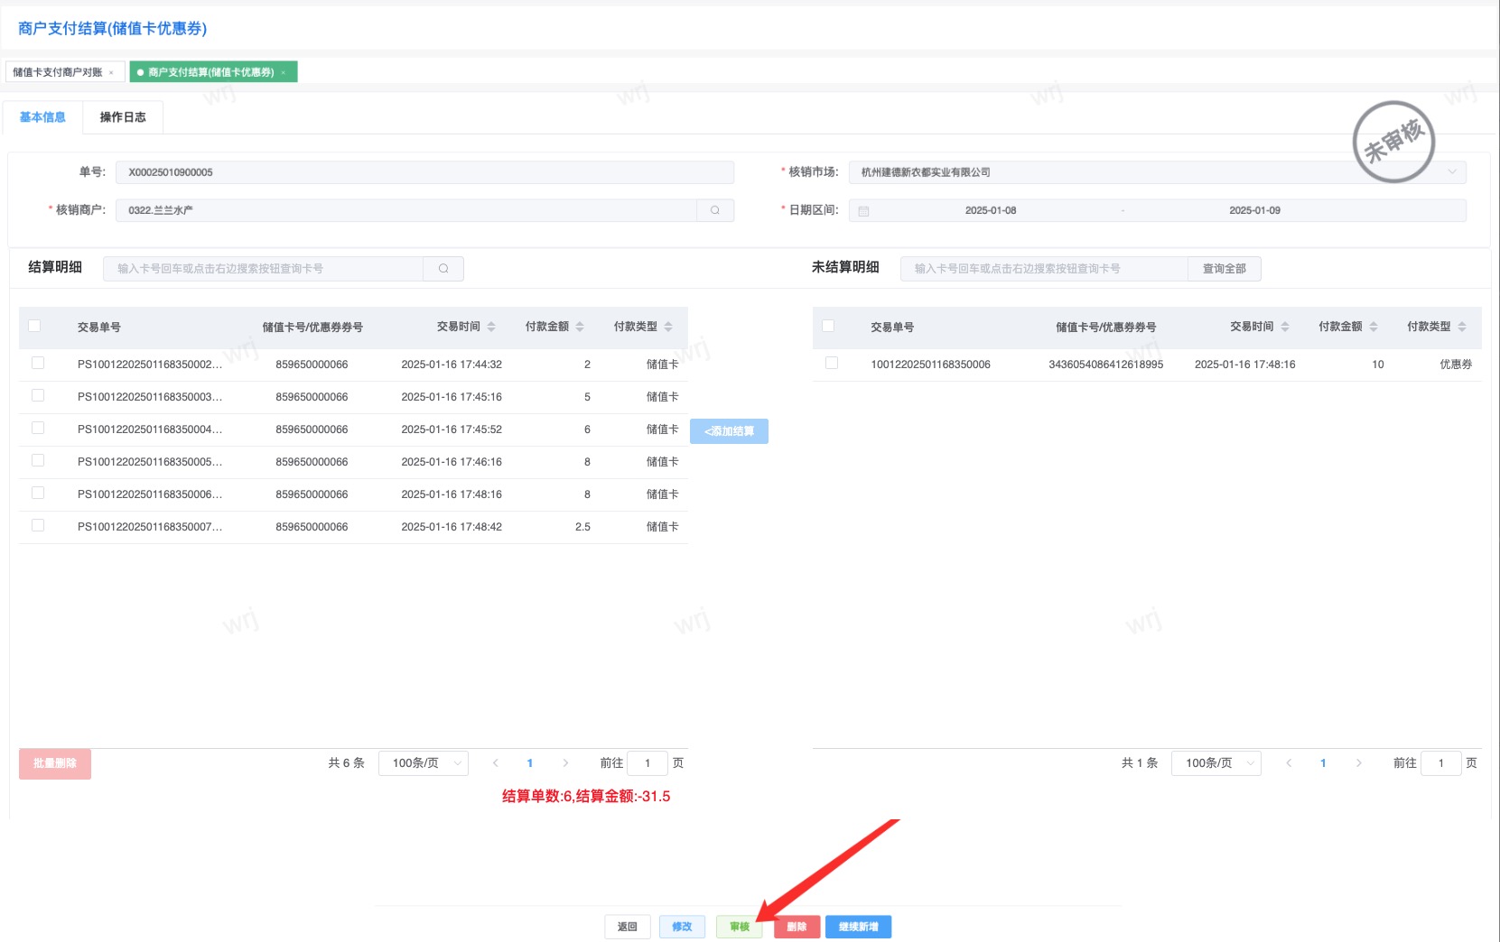
Task: Sort 未结算明细 table by 付款金额
Action: pyautogui.click(x=1374, y=327)
